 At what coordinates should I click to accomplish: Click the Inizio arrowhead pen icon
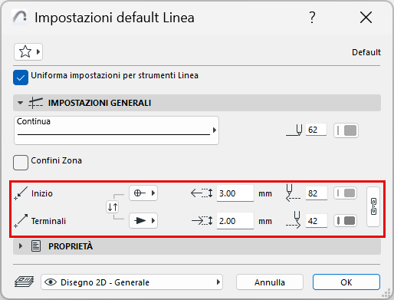[x=293, y=193]
